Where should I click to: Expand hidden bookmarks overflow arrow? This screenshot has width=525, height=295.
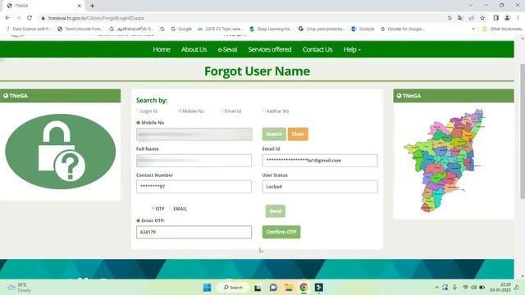473,29
